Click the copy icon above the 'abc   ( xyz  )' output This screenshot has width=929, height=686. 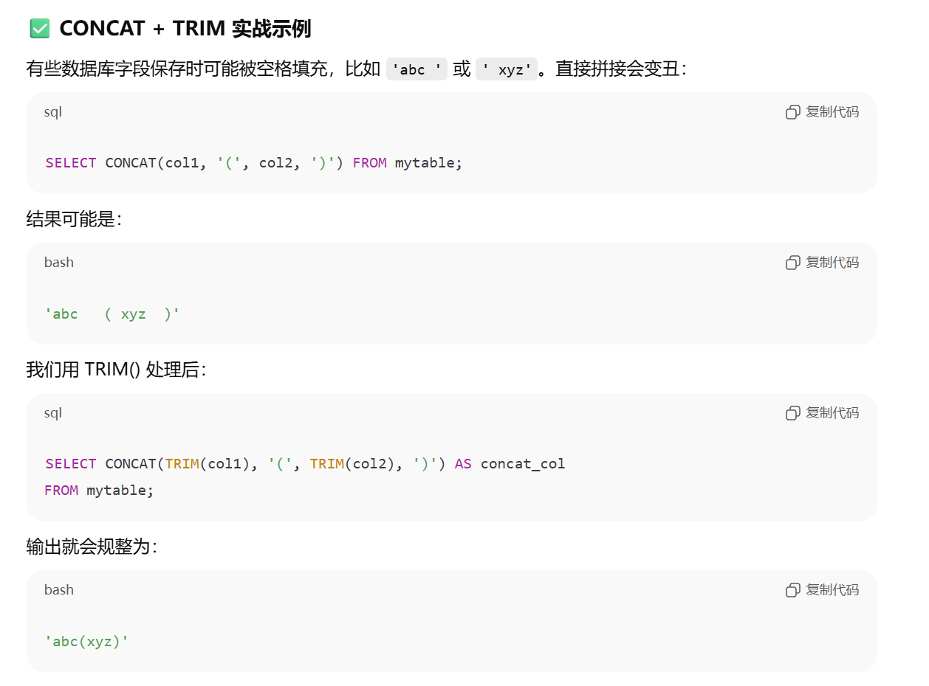pyautogui.click(x=793, y=263)
